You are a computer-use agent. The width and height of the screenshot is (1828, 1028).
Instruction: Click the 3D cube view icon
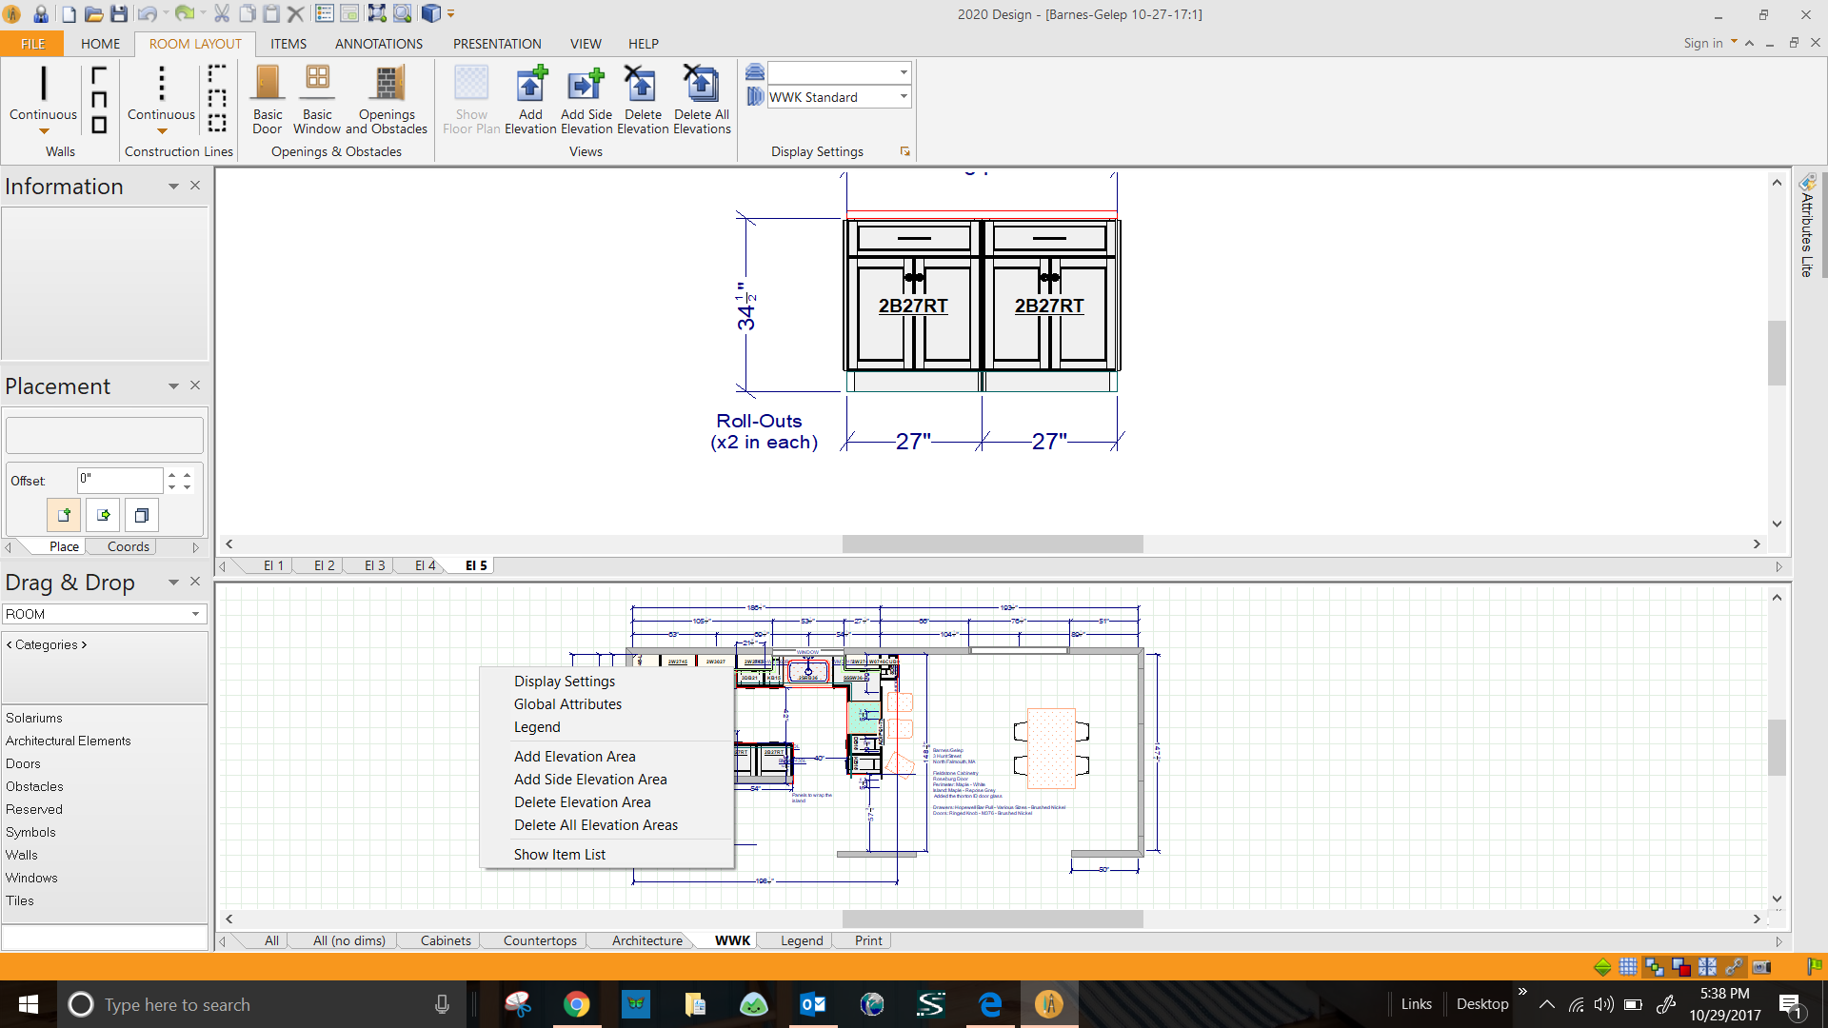(x=431, y=14)
